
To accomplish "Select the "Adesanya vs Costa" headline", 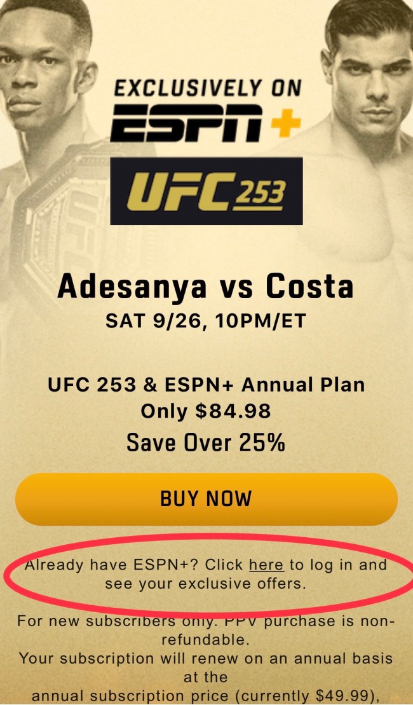I will pyautogui.click(x=205, y=287).
